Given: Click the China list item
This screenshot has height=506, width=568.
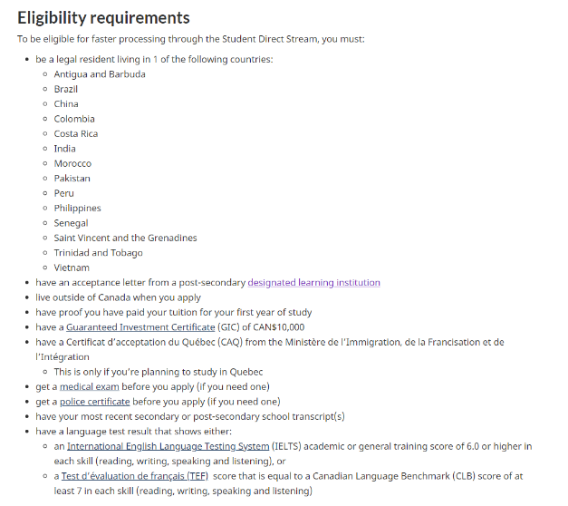Looking at the screenshot, I should click(66, 104).
